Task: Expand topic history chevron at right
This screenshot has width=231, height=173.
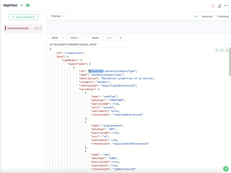Action: click(x=228, y=44)
